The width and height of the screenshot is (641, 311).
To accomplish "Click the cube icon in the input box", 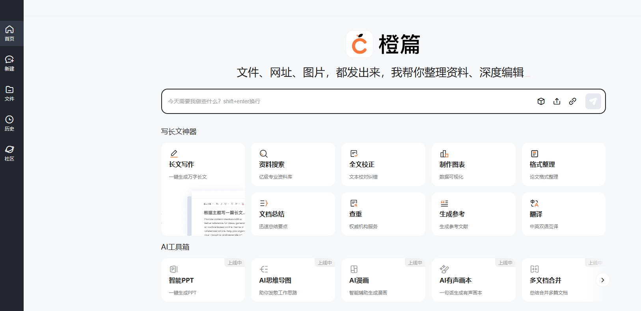I will click(541, 101).
